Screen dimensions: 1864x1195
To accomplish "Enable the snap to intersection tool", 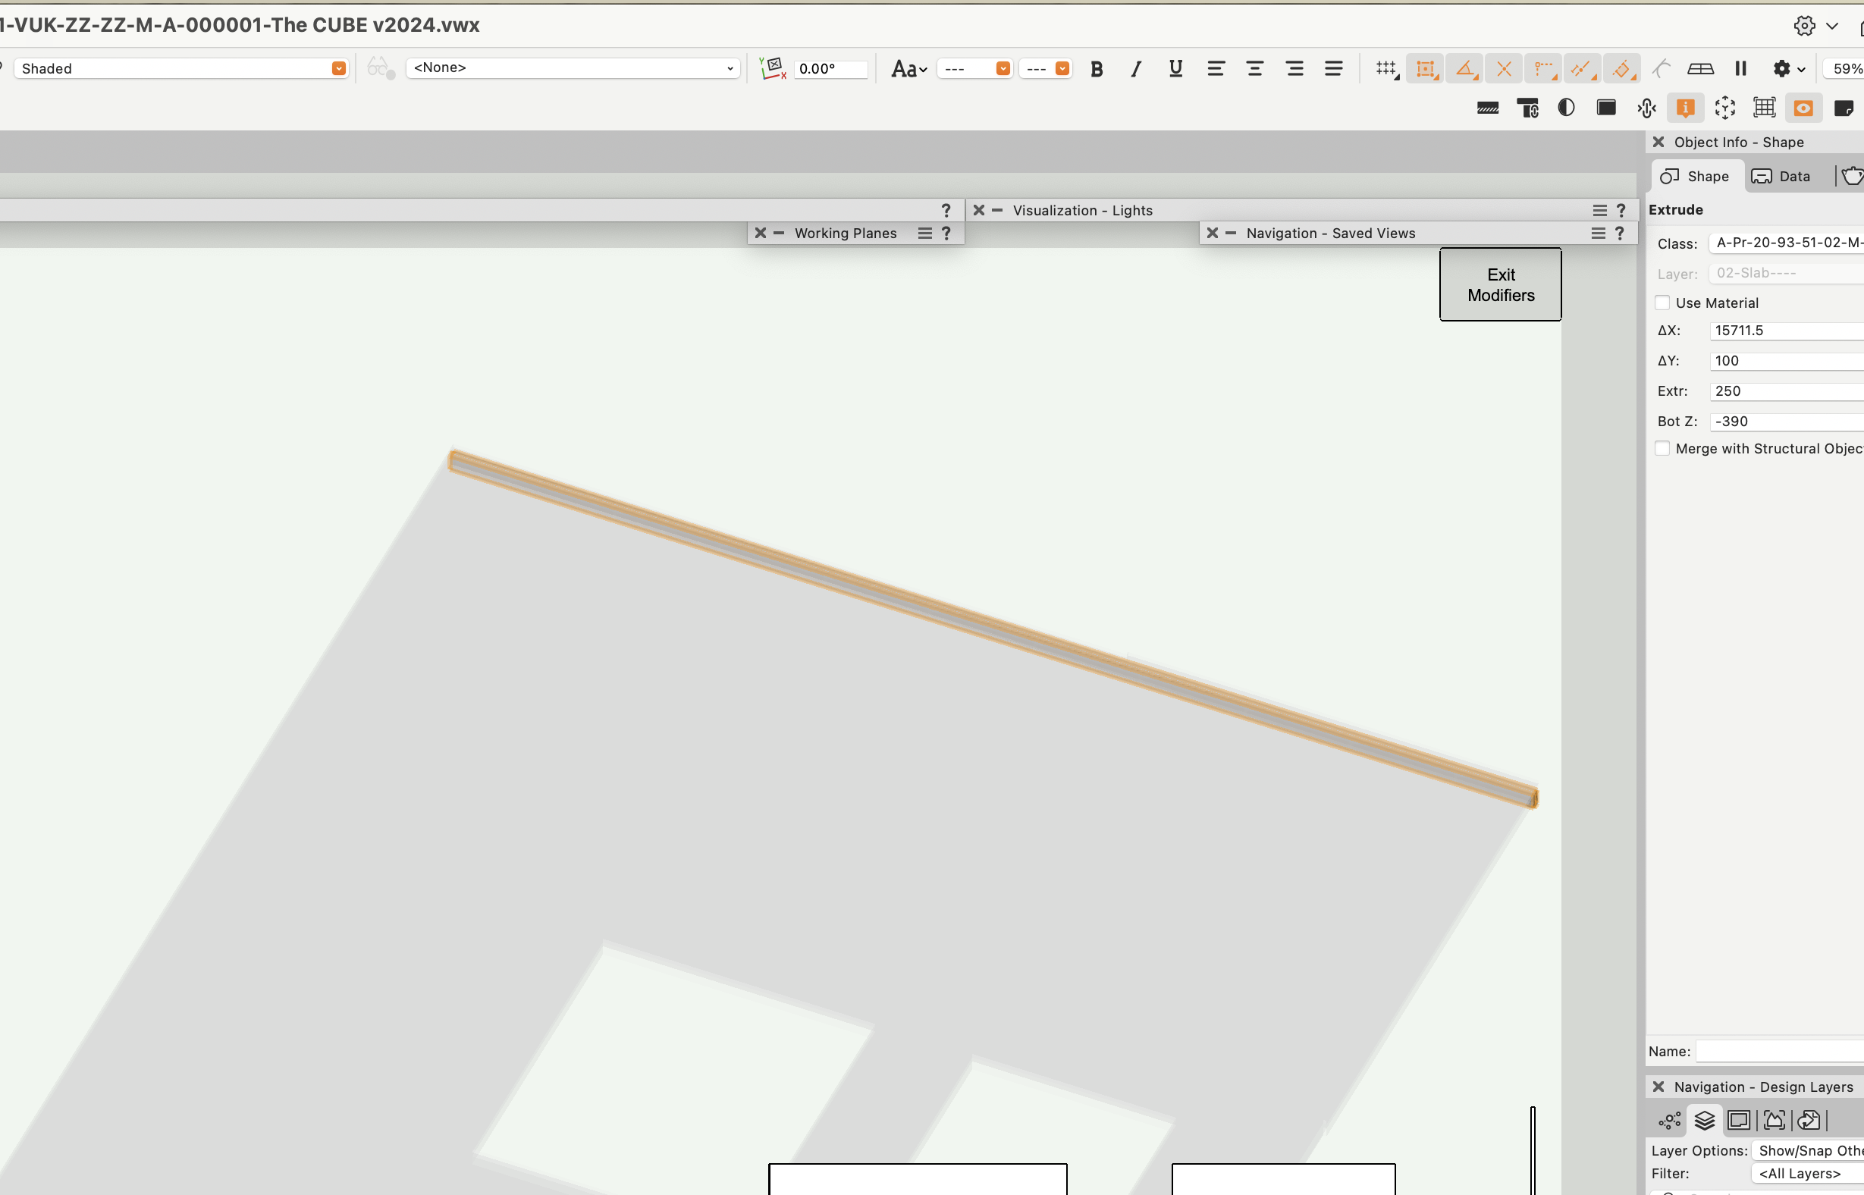I will 1504,68.
